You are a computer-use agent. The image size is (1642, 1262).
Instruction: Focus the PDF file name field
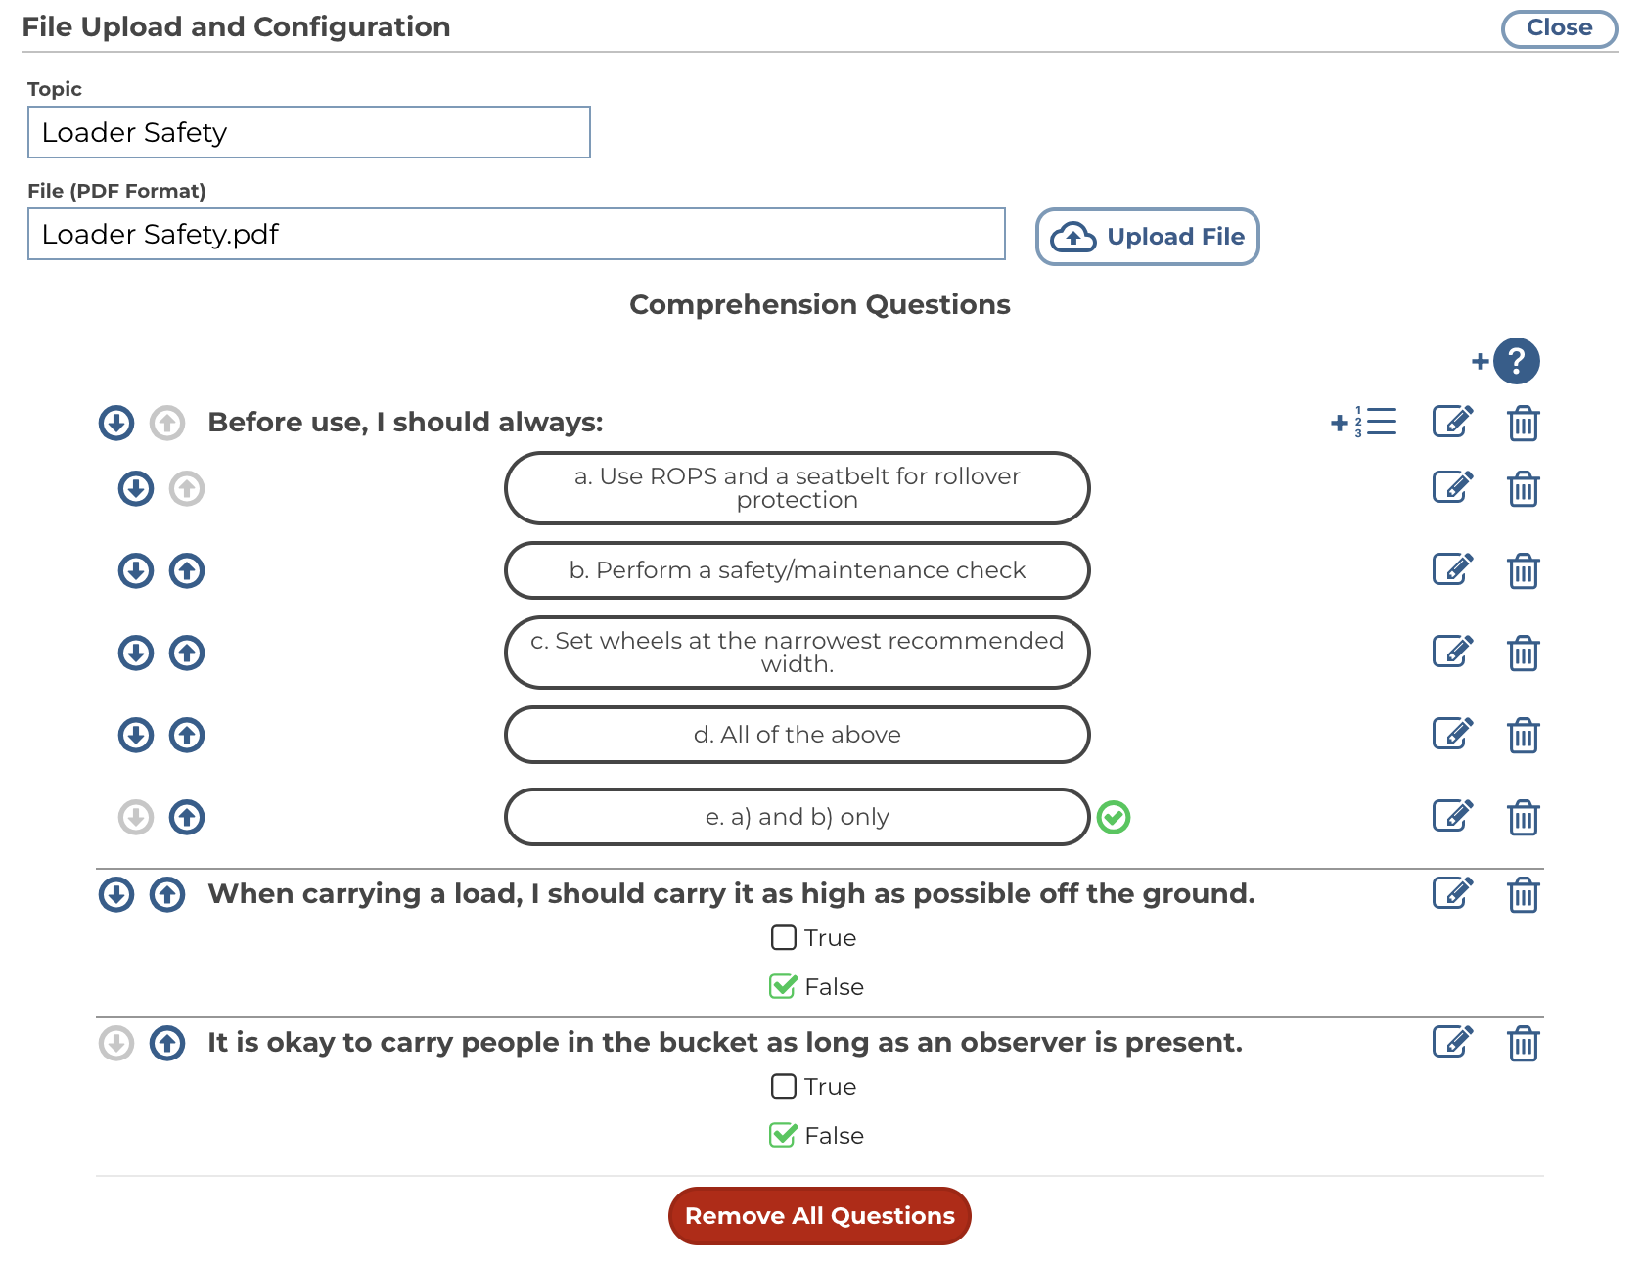point(516,234)
